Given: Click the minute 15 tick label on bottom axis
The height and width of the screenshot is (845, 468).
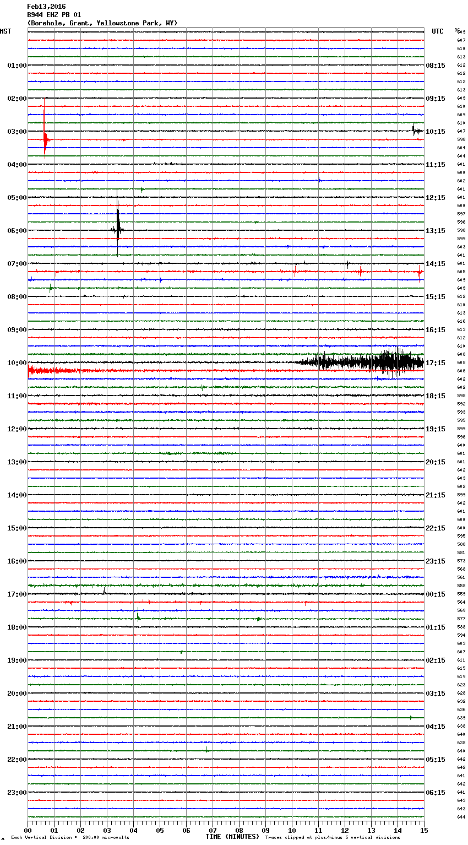Looking at the screenshot, I should [424, 830].
